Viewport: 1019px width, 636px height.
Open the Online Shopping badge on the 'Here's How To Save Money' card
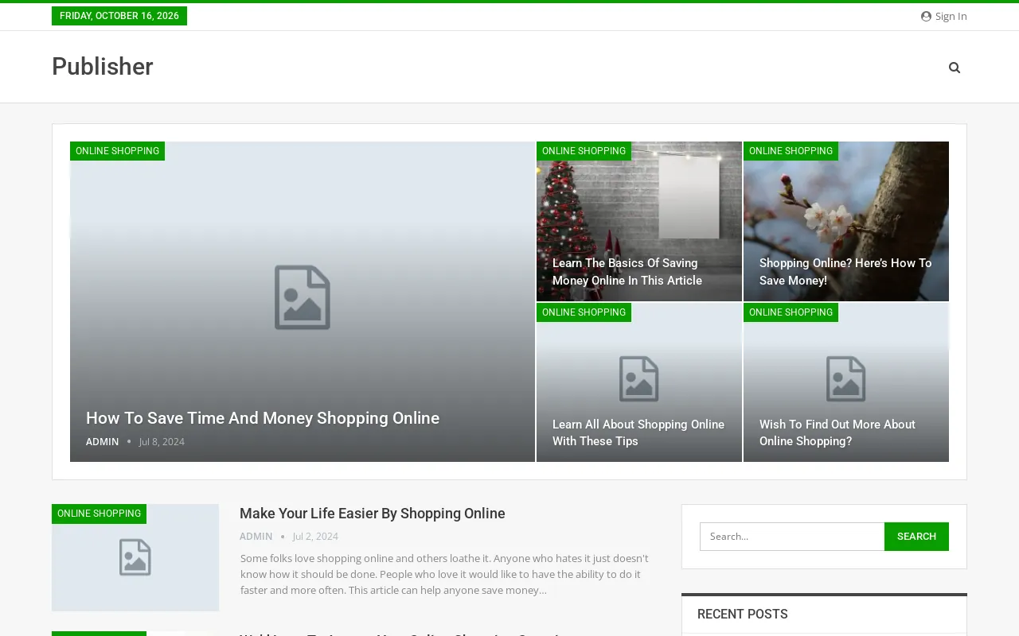[791, 151]
